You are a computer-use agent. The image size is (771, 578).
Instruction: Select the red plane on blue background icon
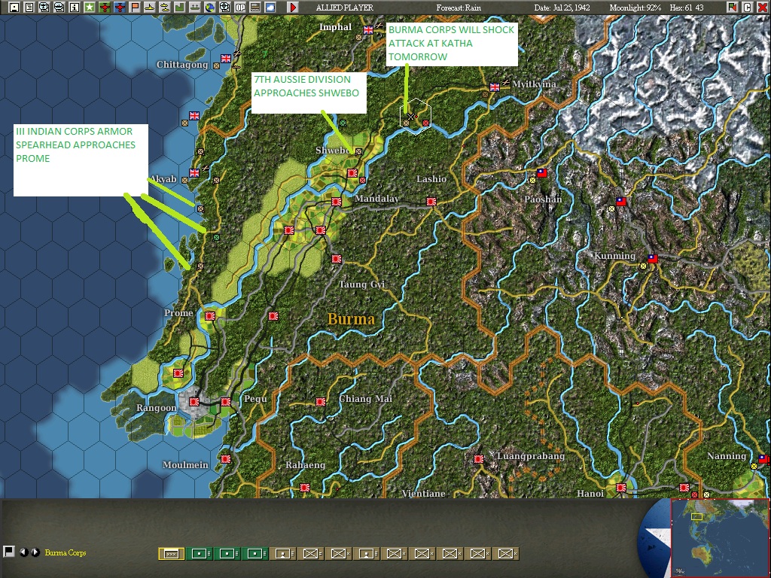point(120,8)
